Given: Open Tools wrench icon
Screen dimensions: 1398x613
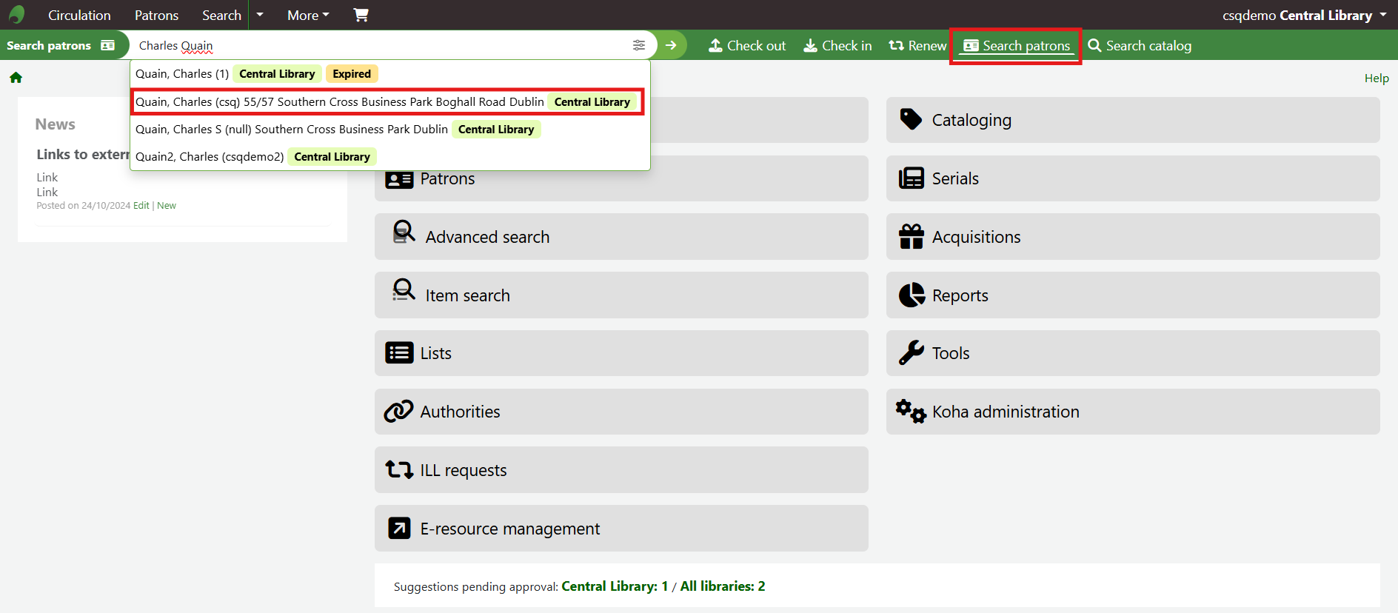Looking at the screenshot, I should click(x=911, y=353).
